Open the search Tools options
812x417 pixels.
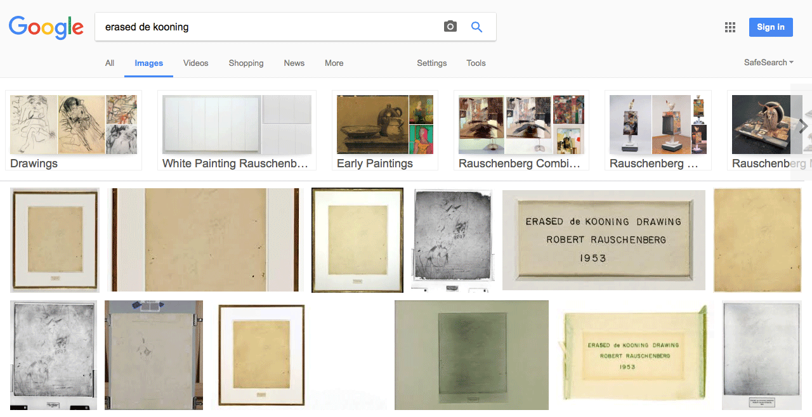point(476,63)
